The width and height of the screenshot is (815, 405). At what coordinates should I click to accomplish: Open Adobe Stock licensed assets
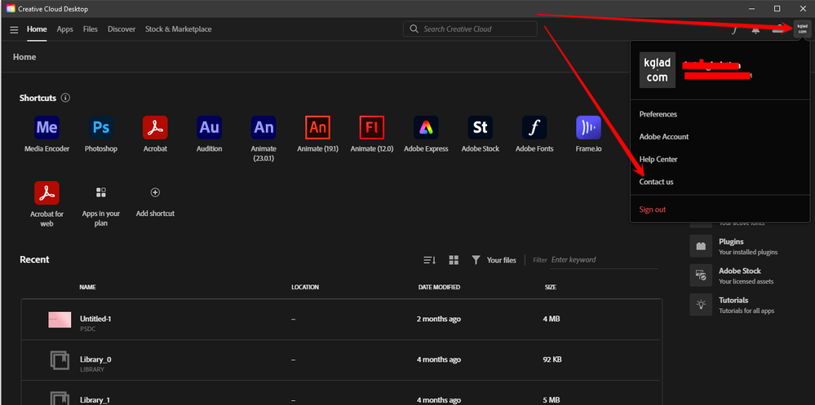(x=732, y=275)
